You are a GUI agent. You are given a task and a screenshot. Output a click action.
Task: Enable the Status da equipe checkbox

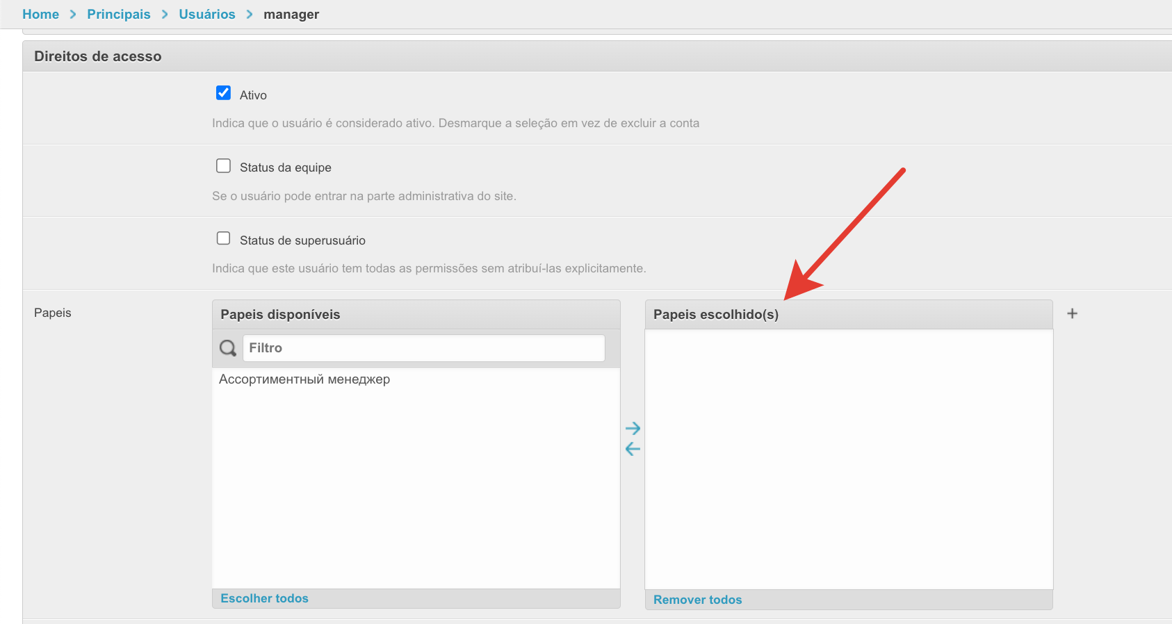tap(223, 166)
